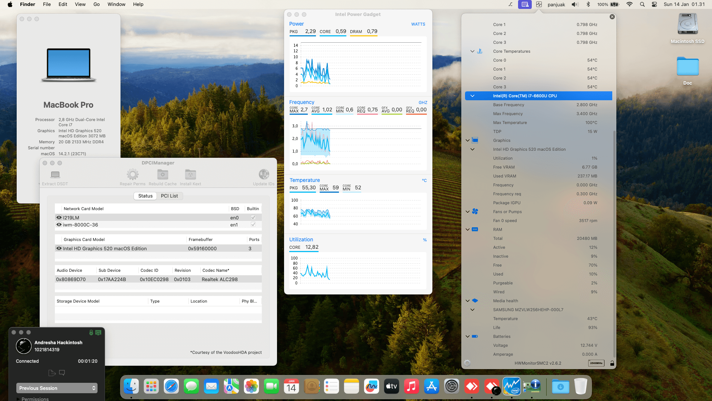Image resolution: width=712 pixels, height=401 pixels.
Task: Switch to the PCI List tab
Action: click(x=169, y=196)
